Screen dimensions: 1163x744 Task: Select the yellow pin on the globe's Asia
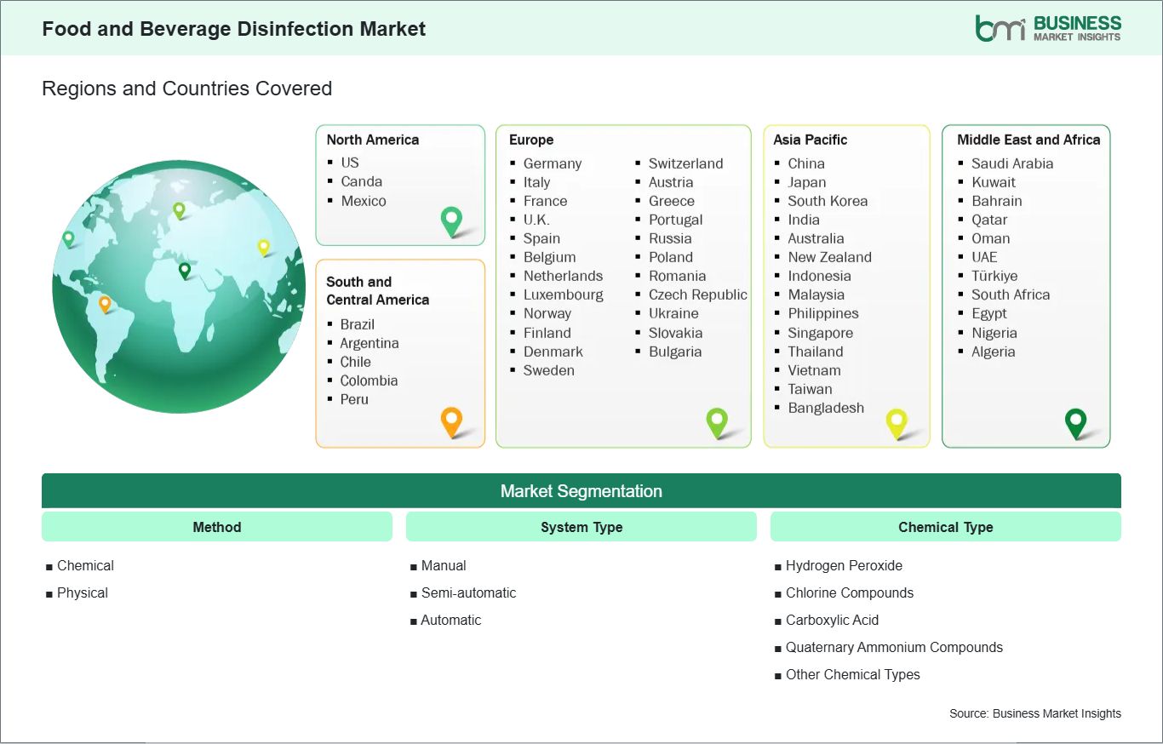pos(264,247)
